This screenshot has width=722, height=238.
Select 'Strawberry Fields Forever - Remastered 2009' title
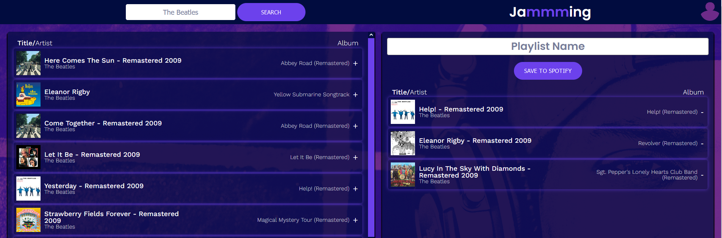tap(111, 217)
